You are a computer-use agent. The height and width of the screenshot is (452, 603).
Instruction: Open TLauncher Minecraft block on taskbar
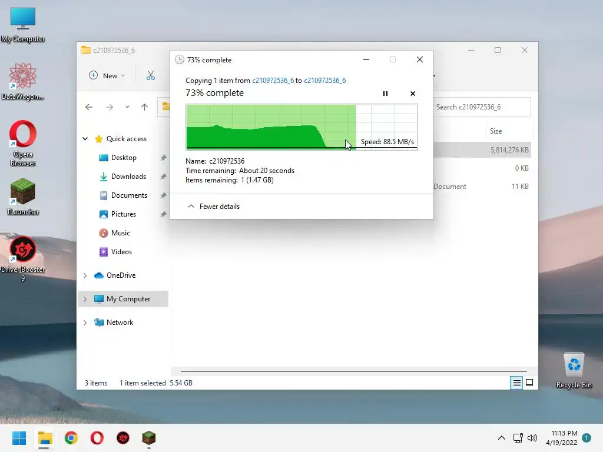pyautogui.click(x=149, y=438)
